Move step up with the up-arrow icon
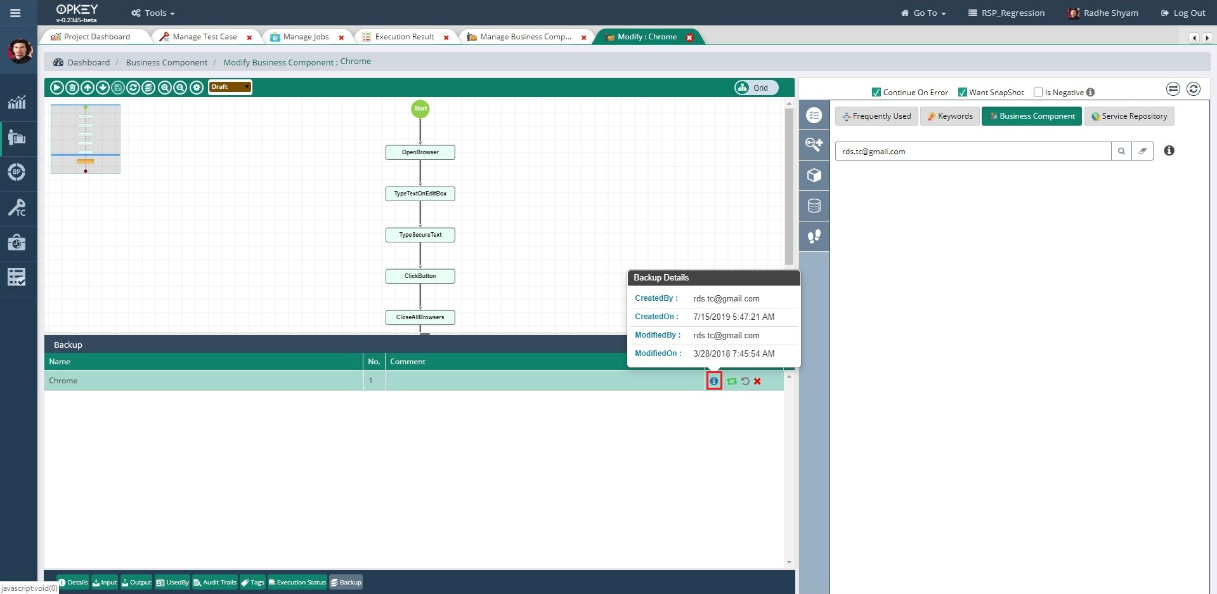 point(88,88)
